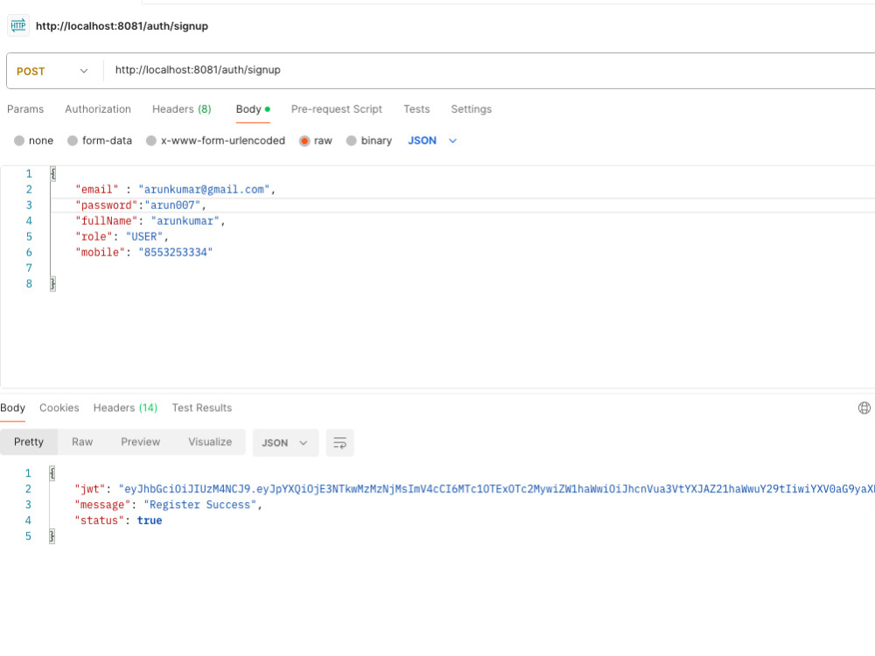Open the response Cookies tab
875x656 pixels.
coord(59,408)
